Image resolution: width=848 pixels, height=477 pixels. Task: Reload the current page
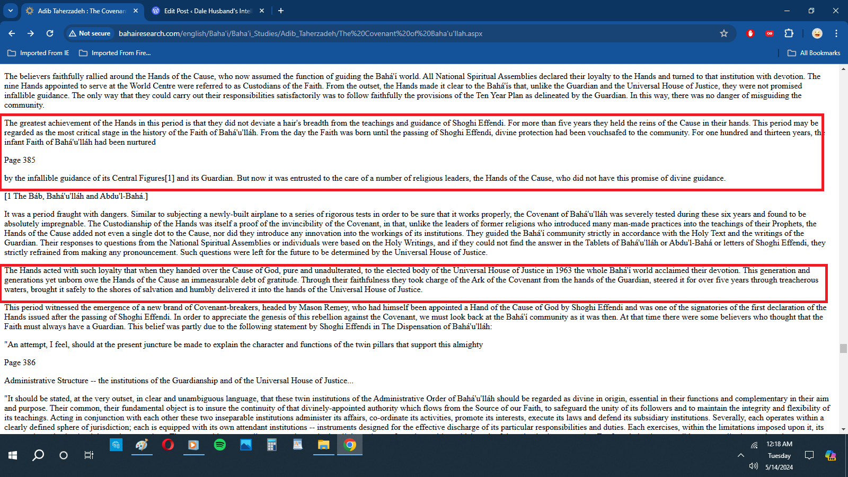(50, 33)
